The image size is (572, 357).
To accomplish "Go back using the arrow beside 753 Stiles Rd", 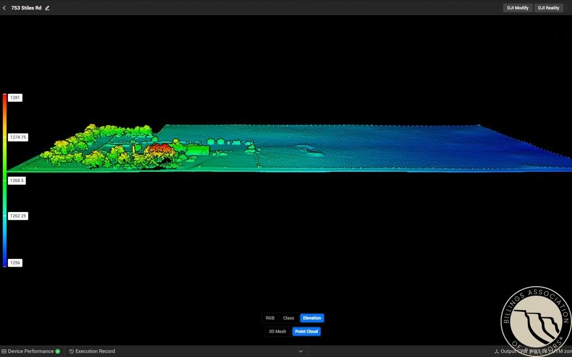I will click(4, 8).
